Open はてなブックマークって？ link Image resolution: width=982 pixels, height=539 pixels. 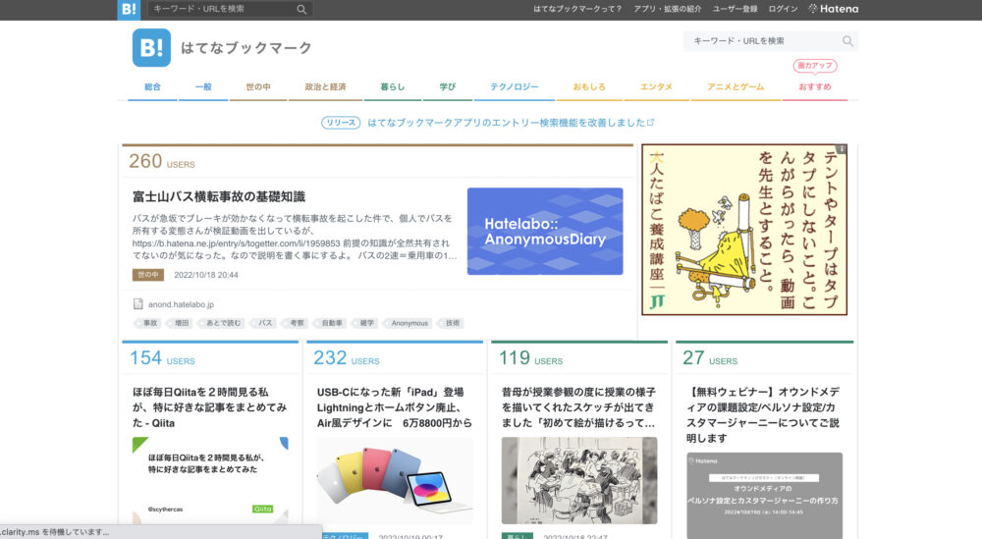coord(577,9)
